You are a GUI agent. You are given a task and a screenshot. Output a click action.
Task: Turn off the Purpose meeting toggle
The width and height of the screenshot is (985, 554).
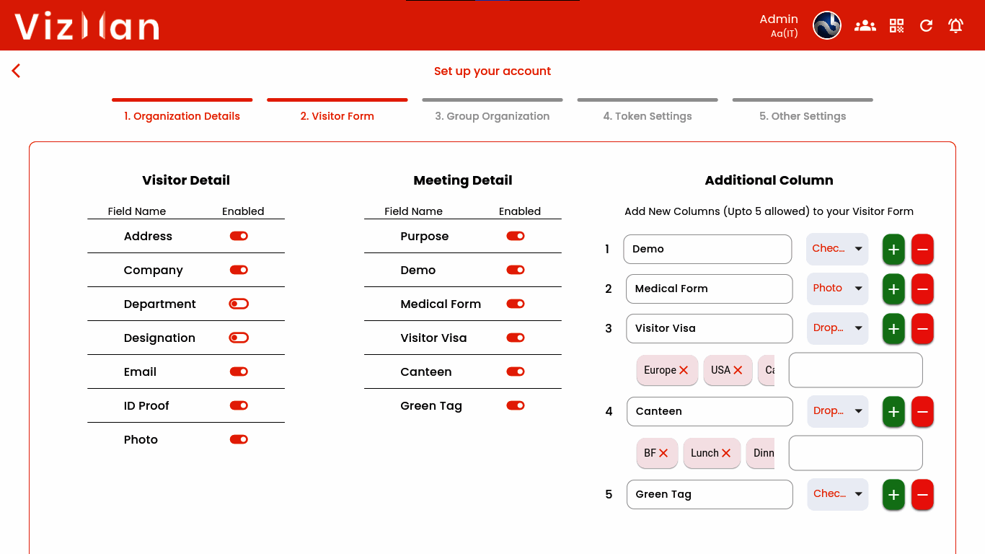coord(516,236)
